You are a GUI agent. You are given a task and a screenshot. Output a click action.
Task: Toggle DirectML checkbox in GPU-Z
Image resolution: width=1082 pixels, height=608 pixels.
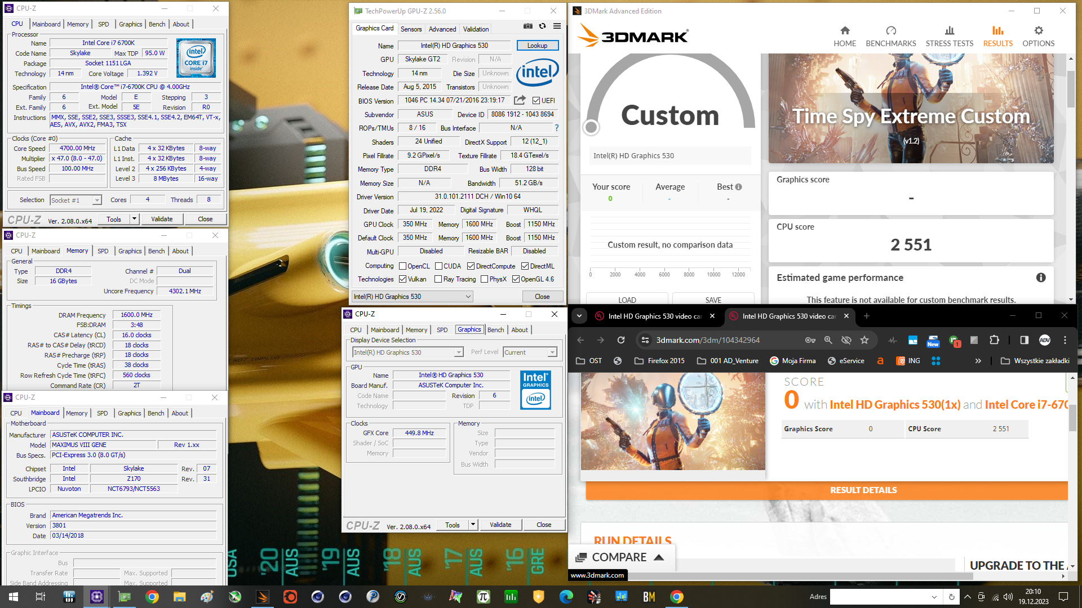tap(525, 266)
